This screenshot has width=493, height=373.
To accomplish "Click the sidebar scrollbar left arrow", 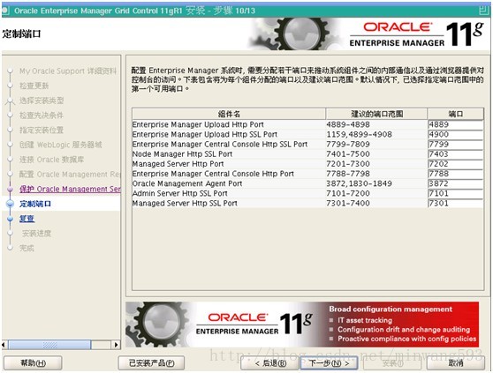I will click(x=4, y=345).
